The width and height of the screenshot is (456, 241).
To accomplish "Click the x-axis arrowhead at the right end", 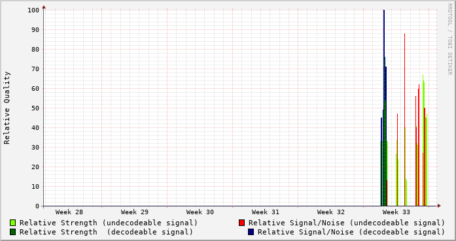I will [x=439, y=206].
